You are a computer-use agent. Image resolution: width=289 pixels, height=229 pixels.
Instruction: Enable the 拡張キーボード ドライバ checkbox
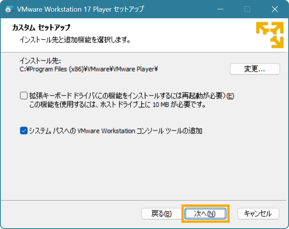coord(24,96)
